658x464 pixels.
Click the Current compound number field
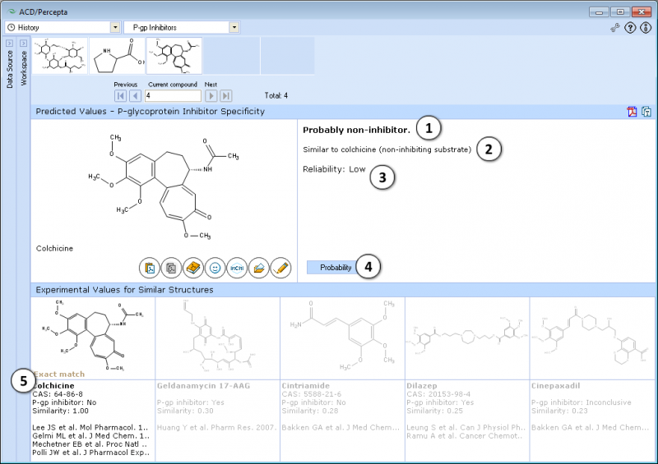tap(172, 96)
